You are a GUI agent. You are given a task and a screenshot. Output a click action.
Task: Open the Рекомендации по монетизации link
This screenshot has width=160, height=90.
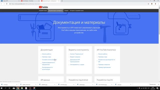click(47, 68)
